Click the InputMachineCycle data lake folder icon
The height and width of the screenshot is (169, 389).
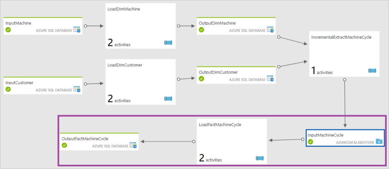pyautogui.click(x=379, y=141)
